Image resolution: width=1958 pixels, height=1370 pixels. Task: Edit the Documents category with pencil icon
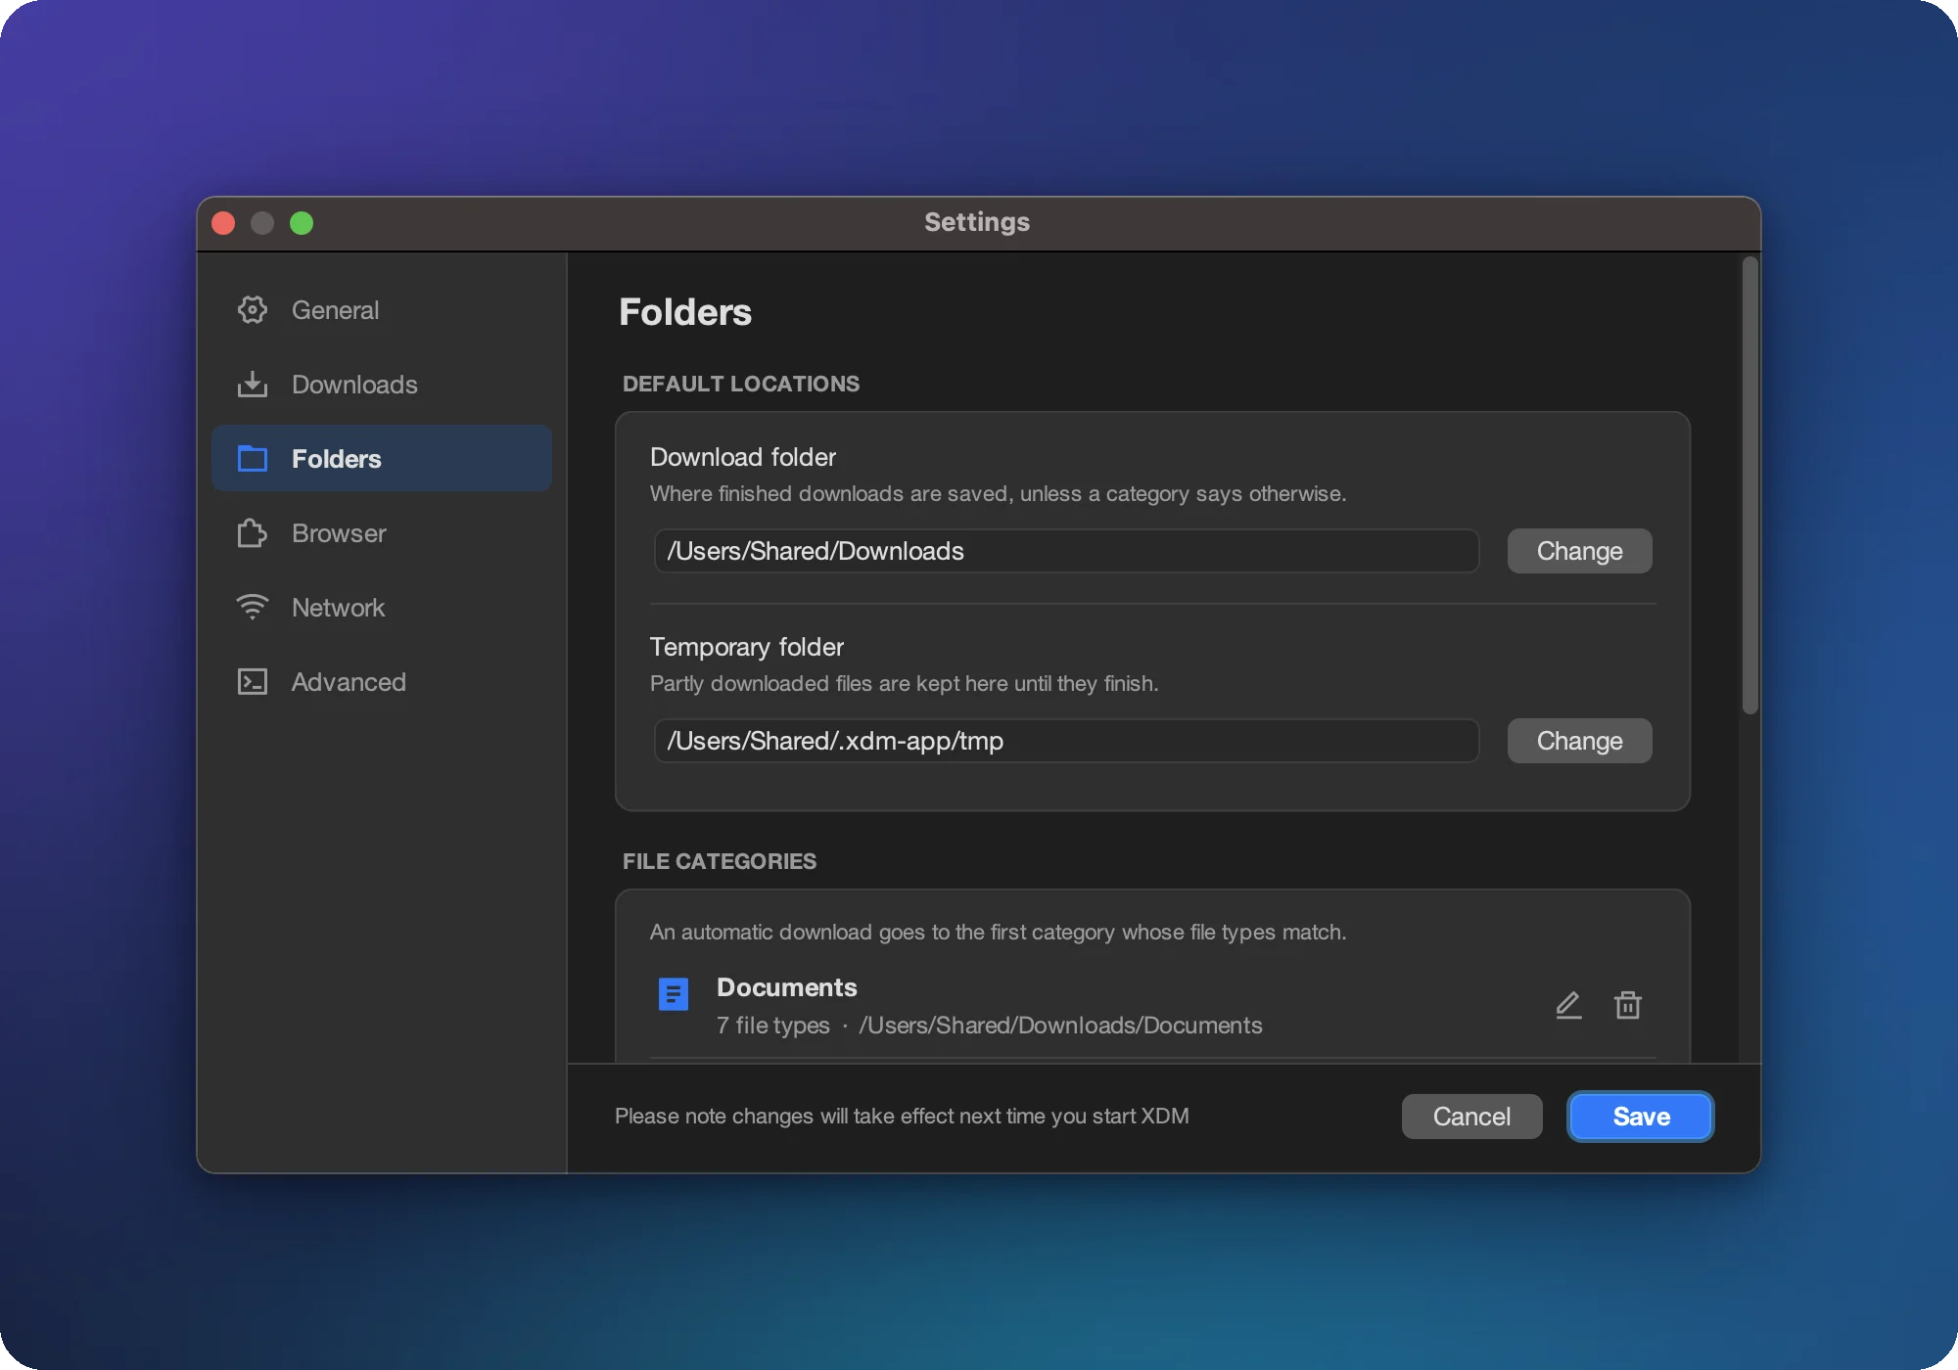point(1568,1005)
